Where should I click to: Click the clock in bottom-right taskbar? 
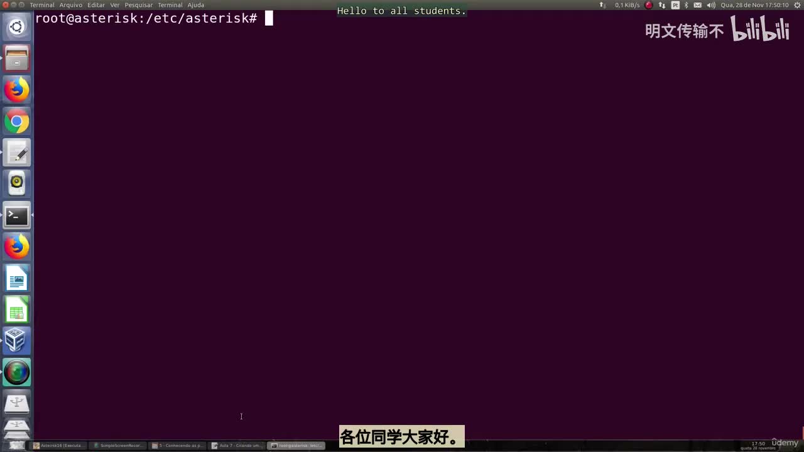pos(758,445)
